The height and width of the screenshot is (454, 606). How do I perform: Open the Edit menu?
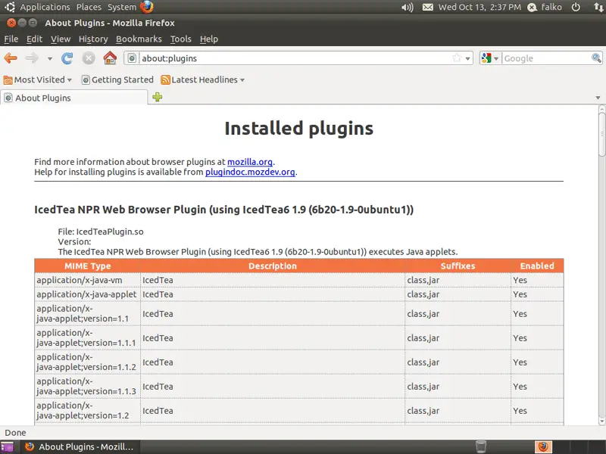click(x=34, y=39)
